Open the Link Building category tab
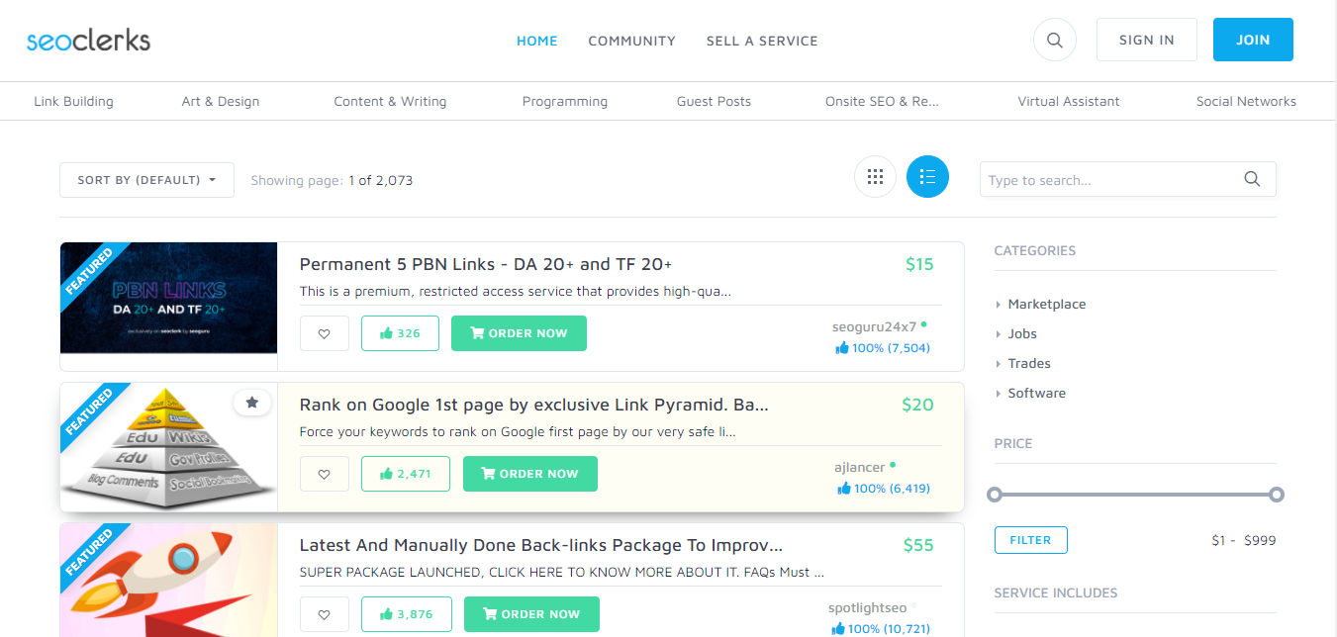Image resolution: width=1337 pixels, height=637 pixels. tap(73, 101)
